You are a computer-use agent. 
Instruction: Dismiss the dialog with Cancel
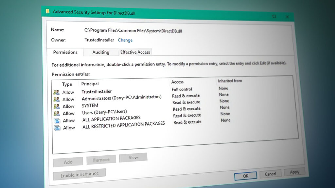(271, 174)
